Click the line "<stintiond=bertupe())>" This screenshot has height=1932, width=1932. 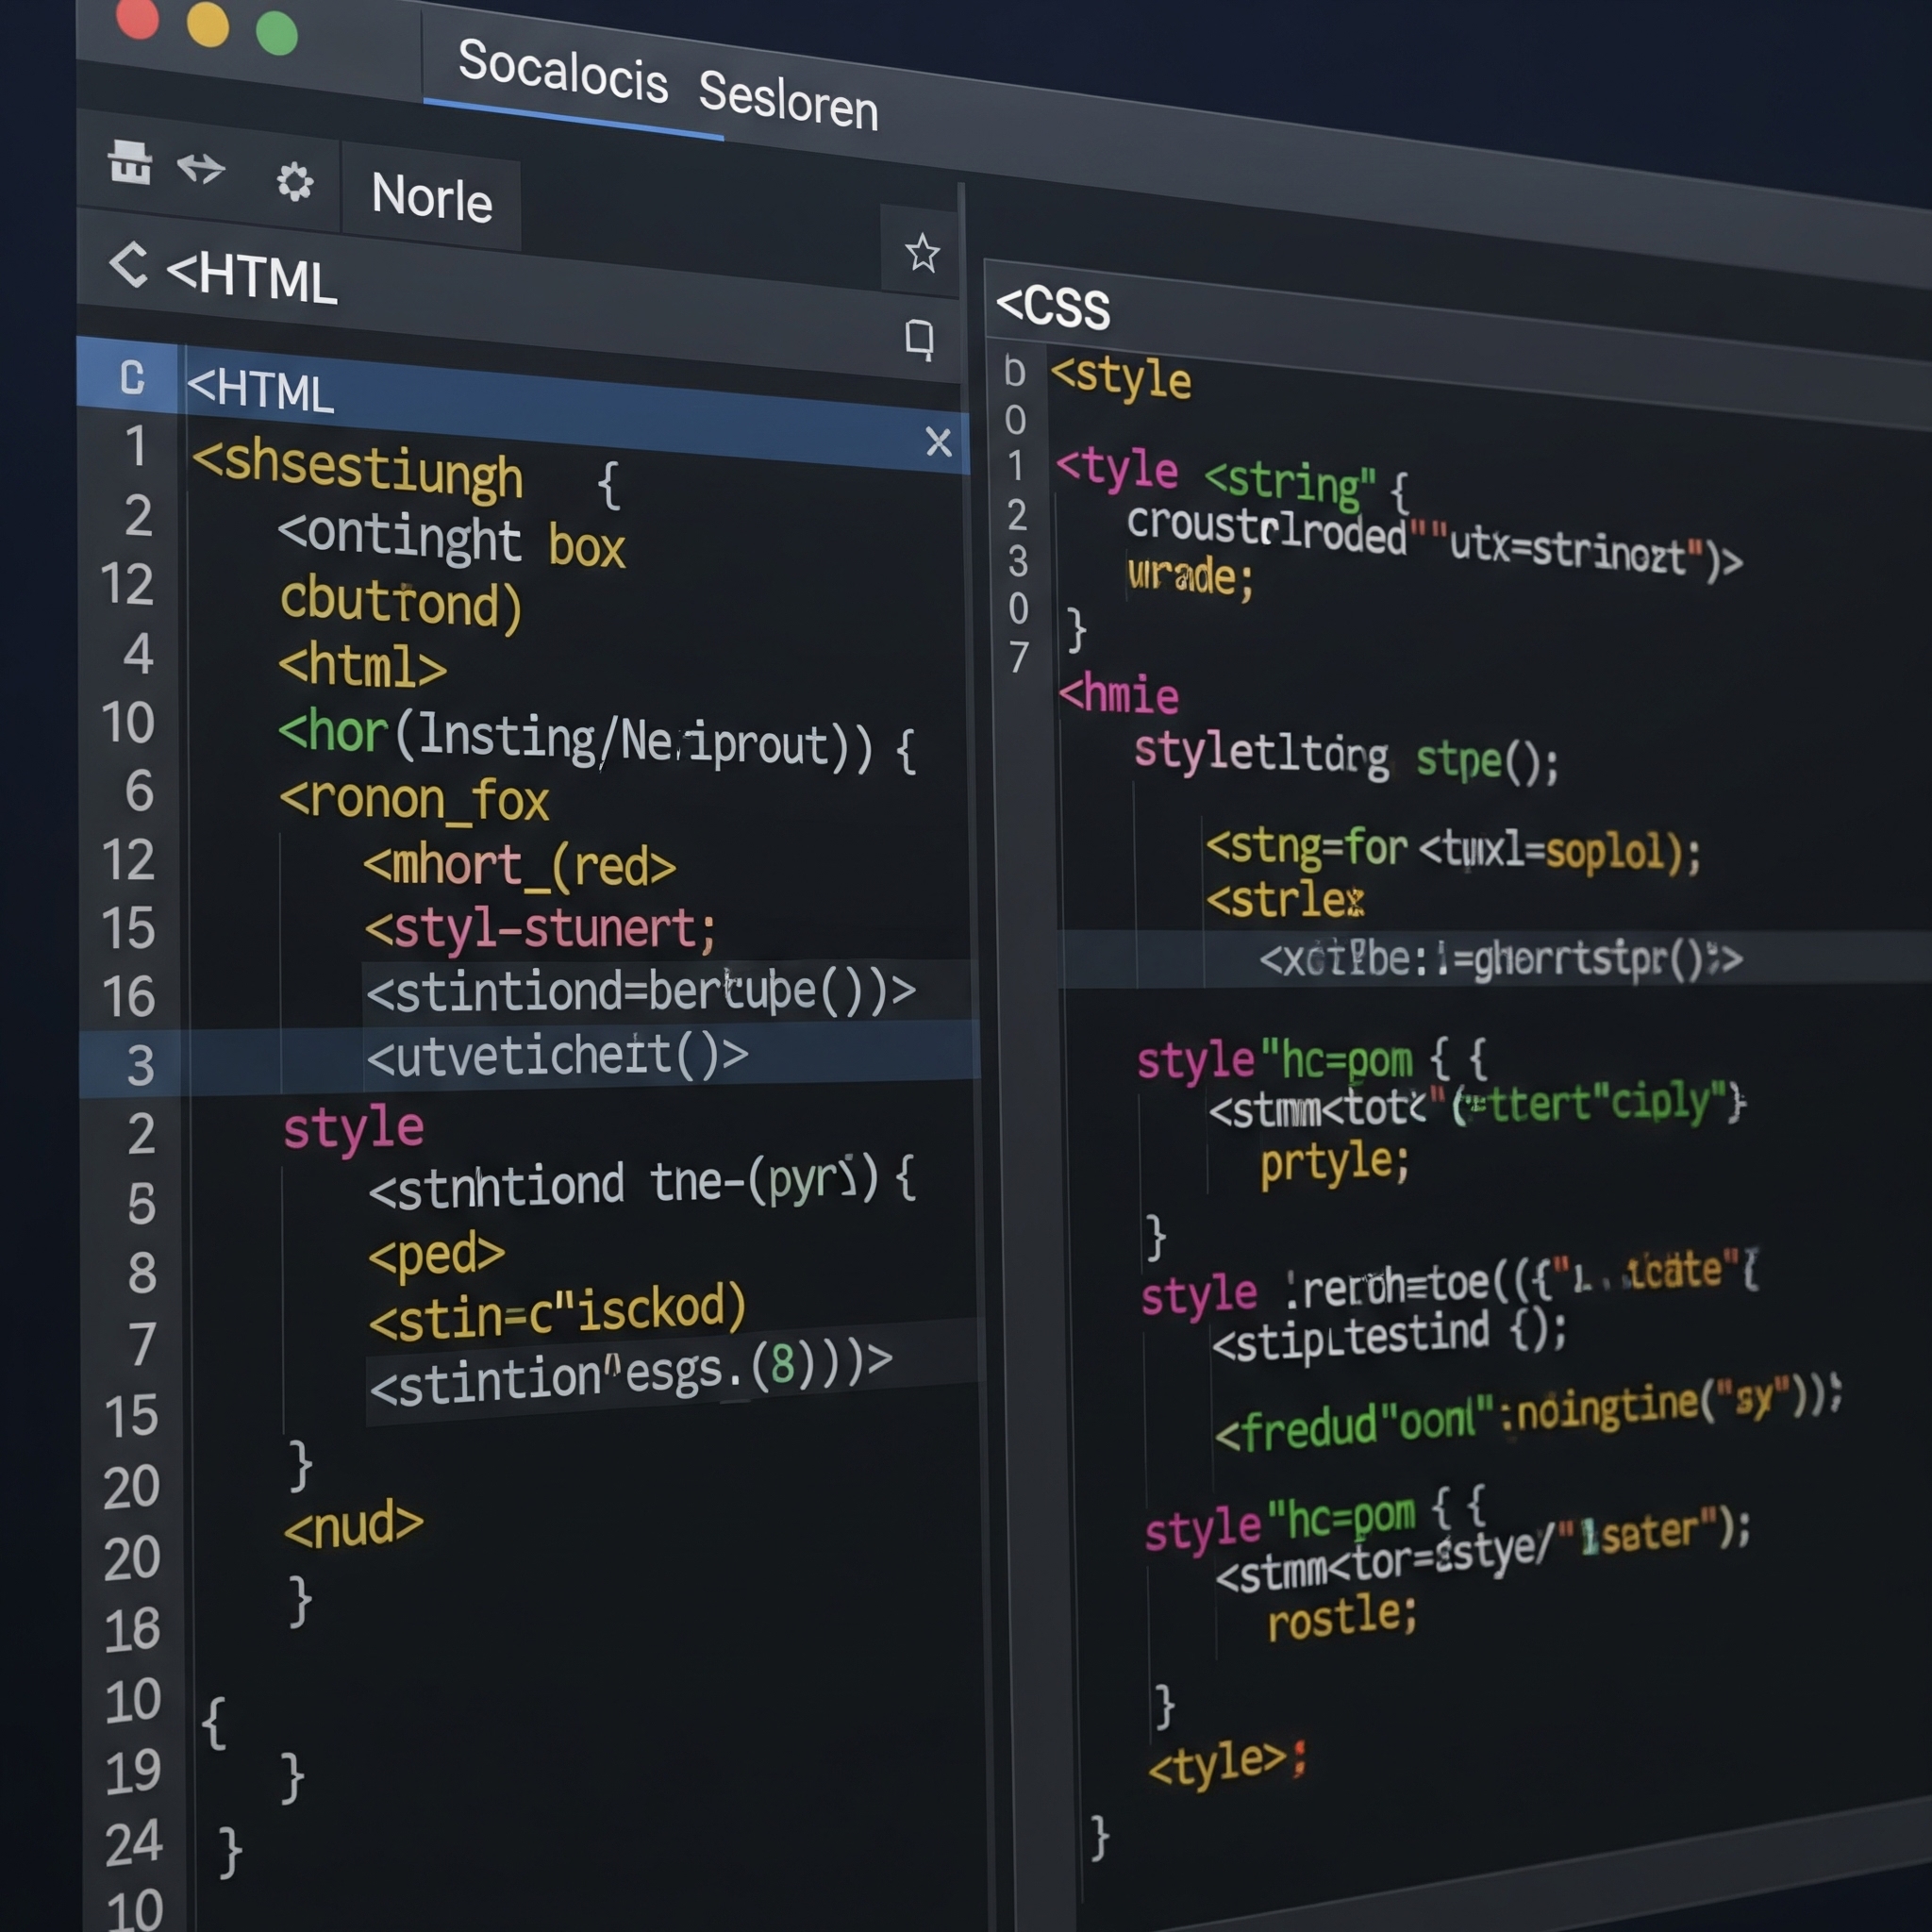pos(641,992)
